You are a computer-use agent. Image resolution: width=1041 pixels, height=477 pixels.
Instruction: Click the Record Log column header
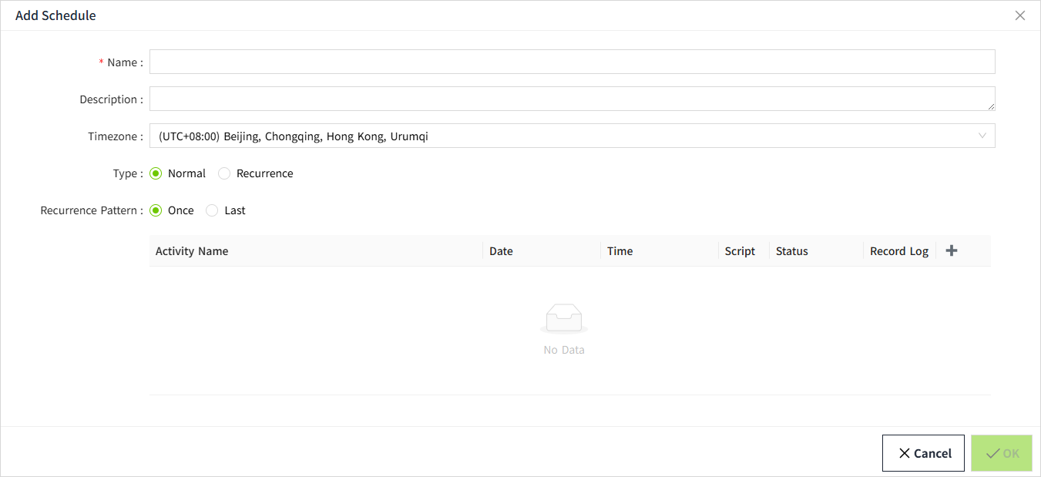pos(899,251)
